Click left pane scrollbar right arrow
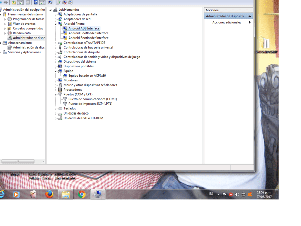301x226 pixels. (x=43, y=161)
